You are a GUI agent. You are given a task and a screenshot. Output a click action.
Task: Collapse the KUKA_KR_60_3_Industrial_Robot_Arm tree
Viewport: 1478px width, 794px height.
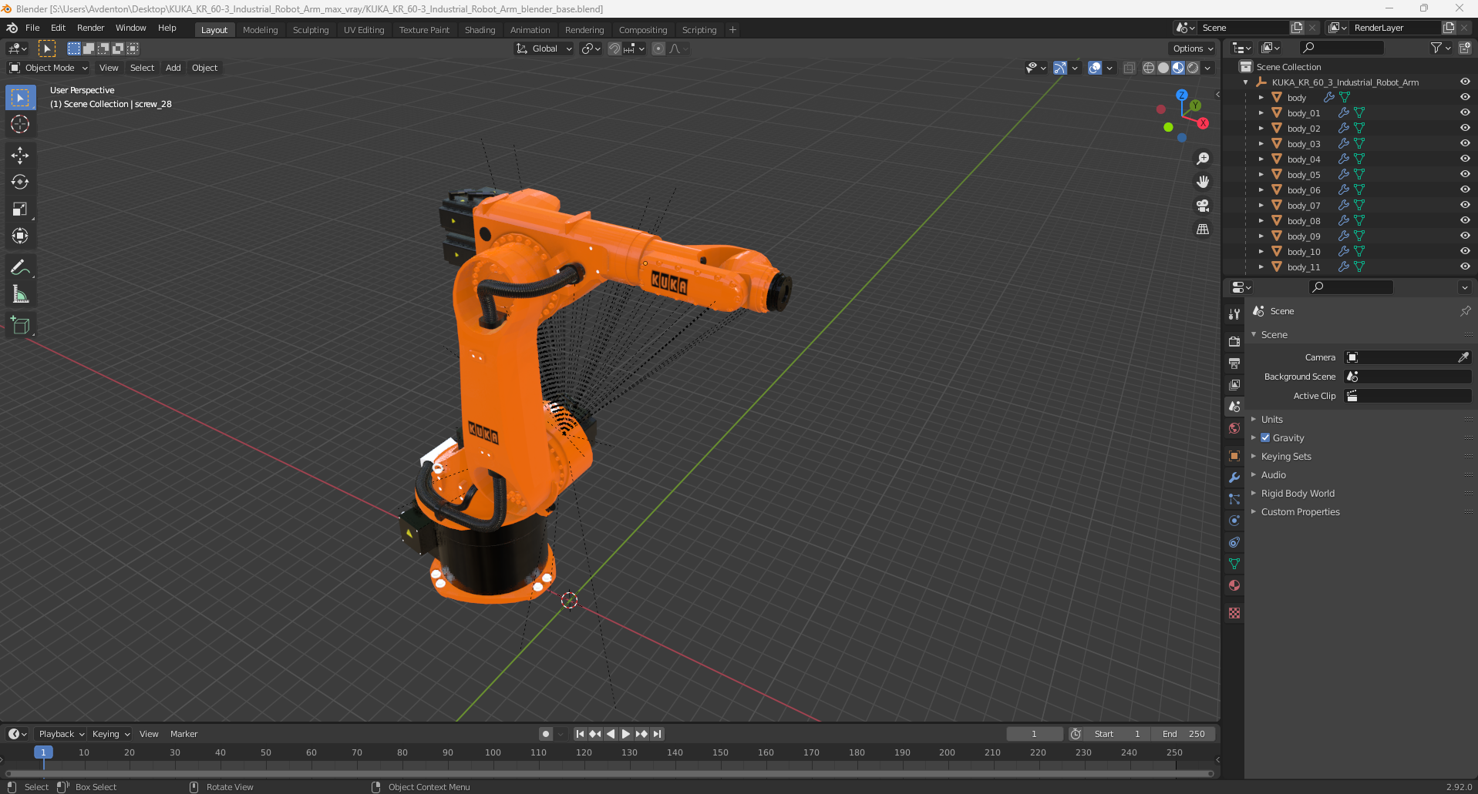point(1246,82)
